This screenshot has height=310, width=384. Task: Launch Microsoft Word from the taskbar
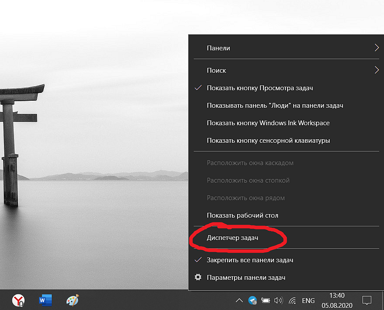pos(45,300)
